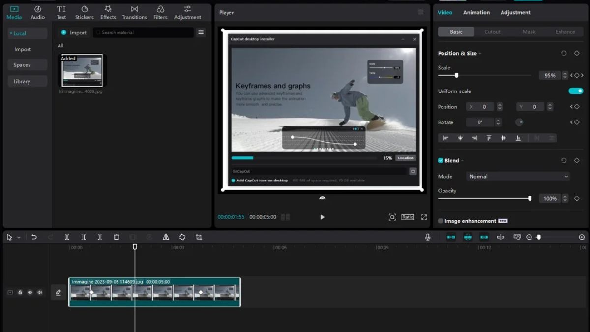Screen dimensions: 590x332
Task: Open the player panel hamburger menu
Action: pyautogui.click(x=420, y=12)
